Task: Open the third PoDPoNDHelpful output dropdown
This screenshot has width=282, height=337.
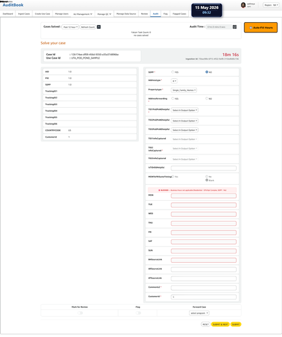Action: coord(185,130)
